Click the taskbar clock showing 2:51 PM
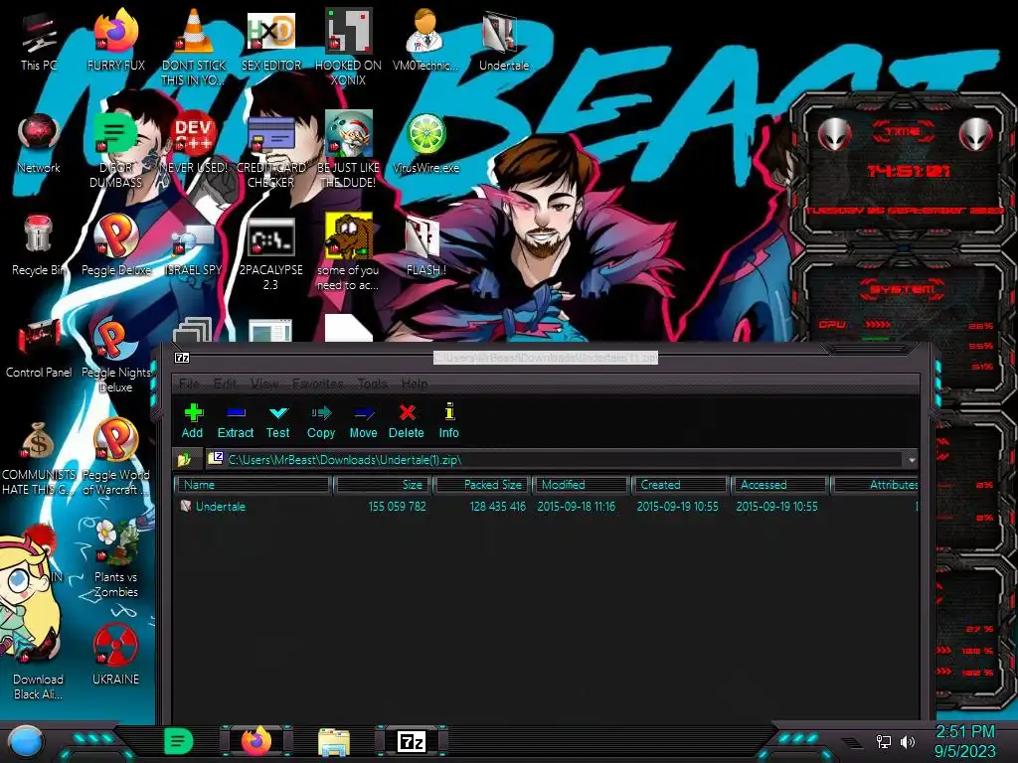 (x=964, y=741)
